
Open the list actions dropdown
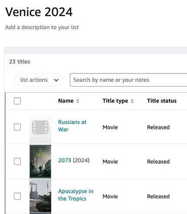(39, 80)
